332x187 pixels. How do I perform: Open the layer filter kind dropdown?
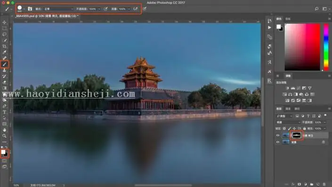coord(284,116)
